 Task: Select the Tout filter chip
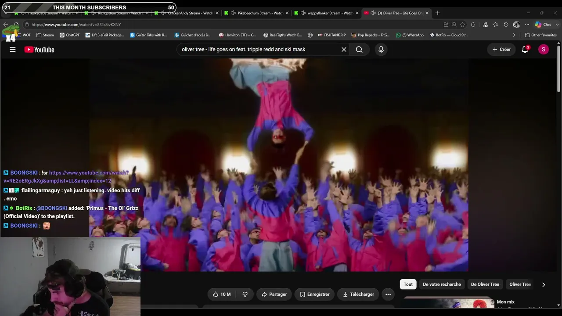point(408,284)
